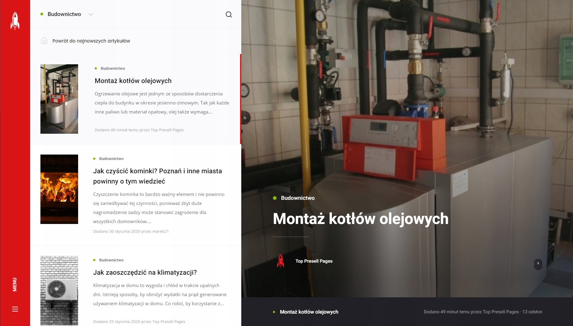
Task: Open article Montaż kotłów olejowych in list
Action: point(133,81)
